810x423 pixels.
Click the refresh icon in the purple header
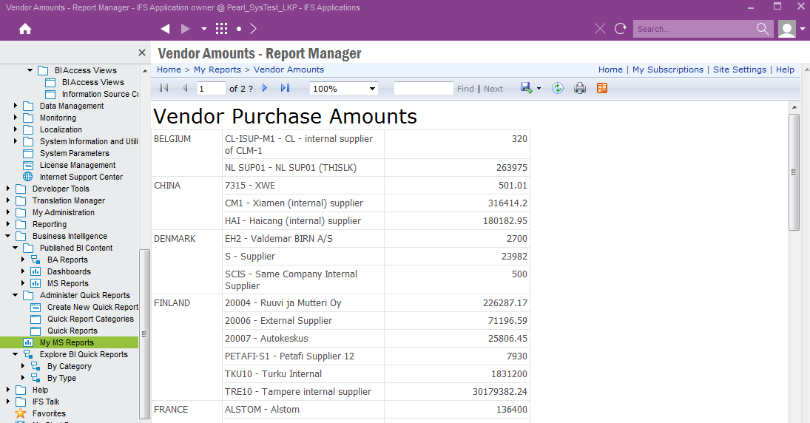(x=620, y=29)
